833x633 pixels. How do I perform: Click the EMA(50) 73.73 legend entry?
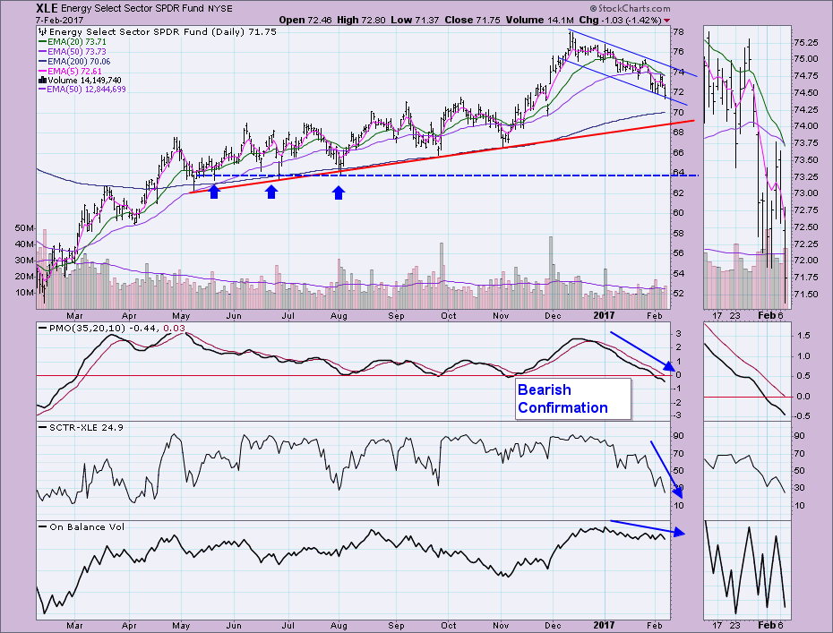pos(73,52)
